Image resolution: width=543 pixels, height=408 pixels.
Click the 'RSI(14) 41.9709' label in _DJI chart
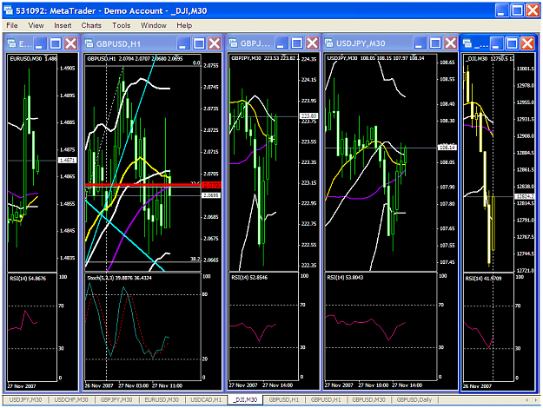point(483,279)
